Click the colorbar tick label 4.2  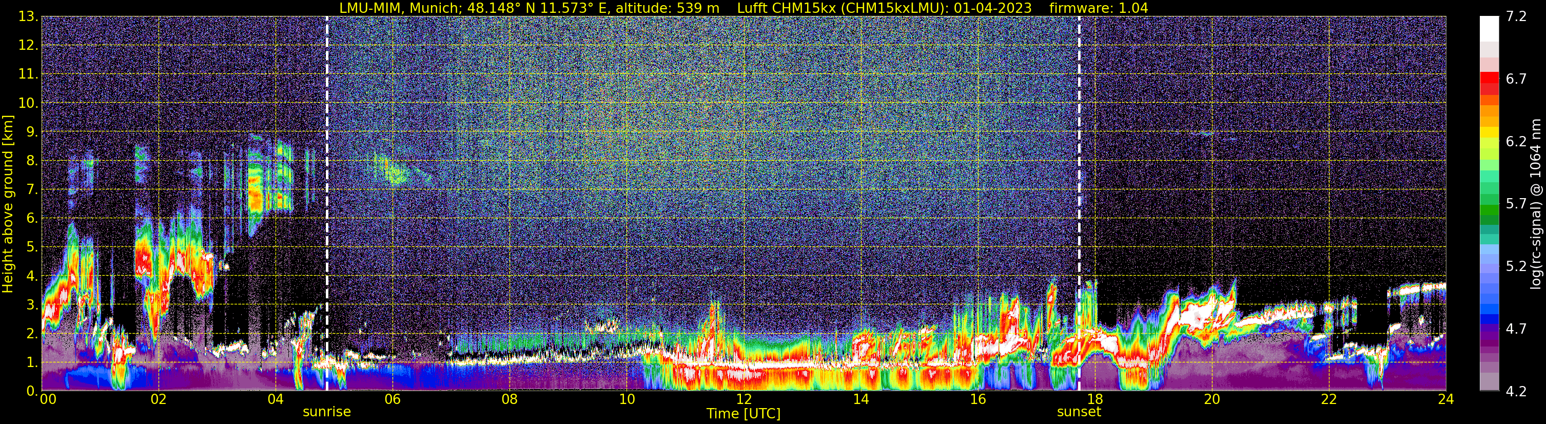[1516, 391]
